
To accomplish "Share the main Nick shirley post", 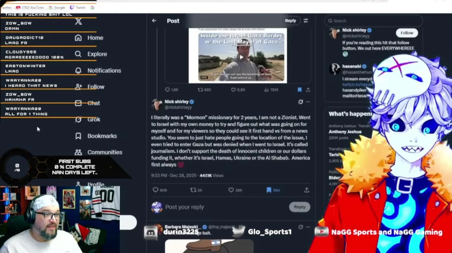I will [307, 190].
